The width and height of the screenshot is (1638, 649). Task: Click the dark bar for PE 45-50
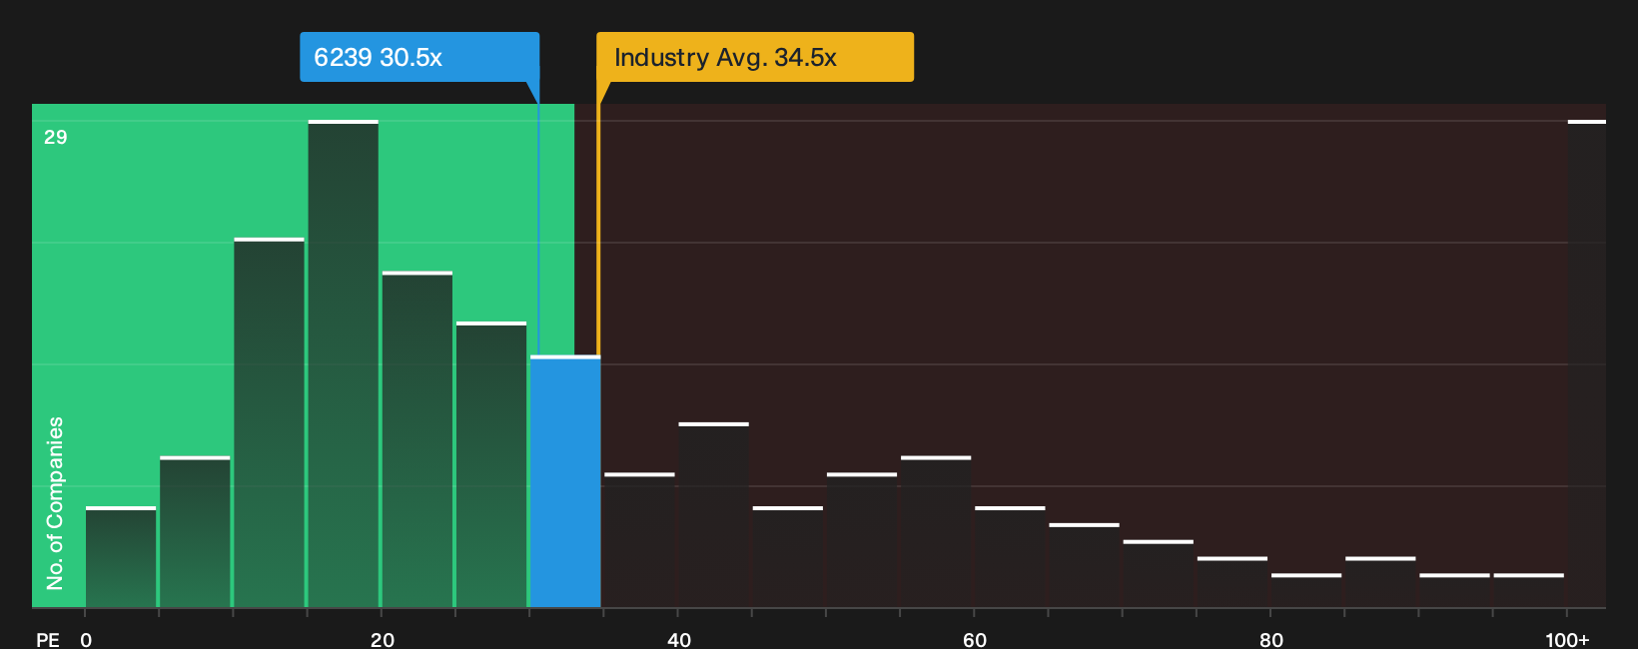pos(788,557)
